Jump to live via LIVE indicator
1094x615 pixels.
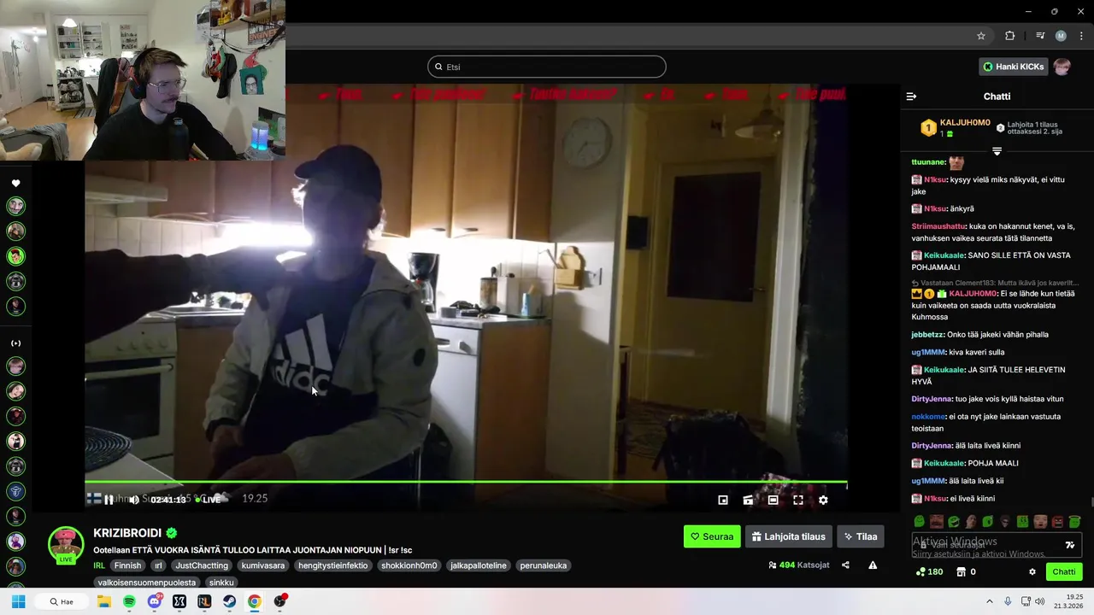209,500
